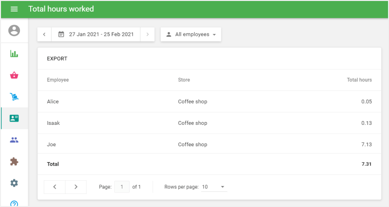Open date picker 27 Jan 2021 - 25 Feb 2021
This screenshot has height=207, width=389.
[x=96, y=34]
